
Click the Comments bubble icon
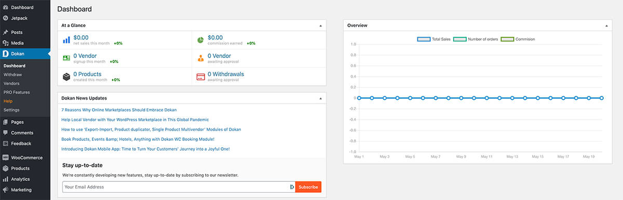(5, 133)
